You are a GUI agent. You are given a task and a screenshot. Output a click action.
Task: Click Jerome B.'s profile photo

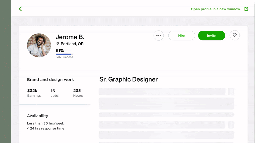[x=39, y=45]
